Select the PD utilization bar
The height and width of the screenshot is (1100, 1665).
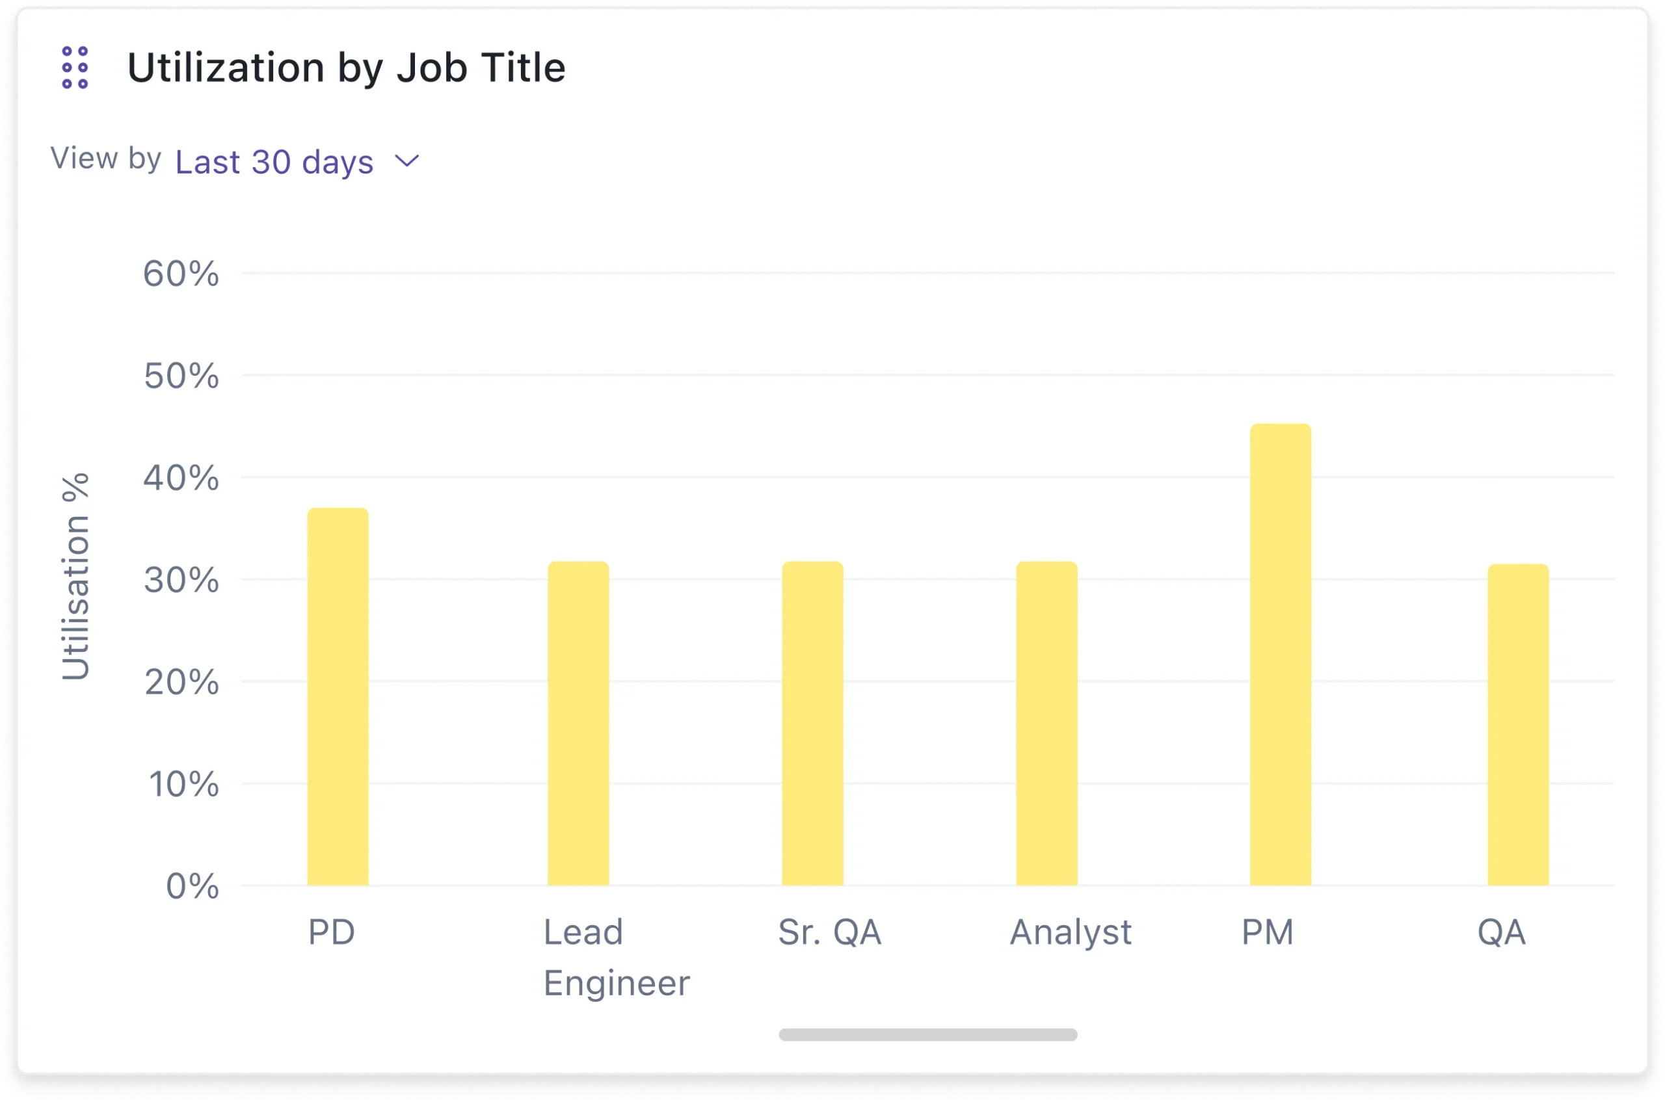338,697
